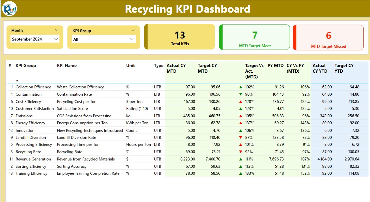Sort by the Unit column header

[x=130, y=65]
